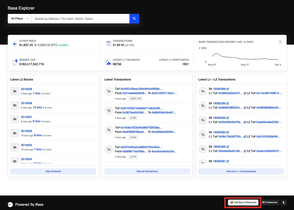The width and height of the screenshot is (294, 210).
Task: Open L1 transaction 0x266fa20b5373
Action: click(231, 93)
